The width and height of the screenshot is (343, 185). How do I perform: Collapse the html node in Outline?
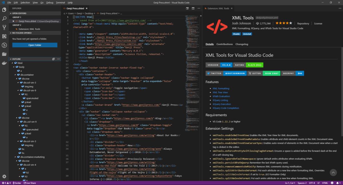click(12, 63)
